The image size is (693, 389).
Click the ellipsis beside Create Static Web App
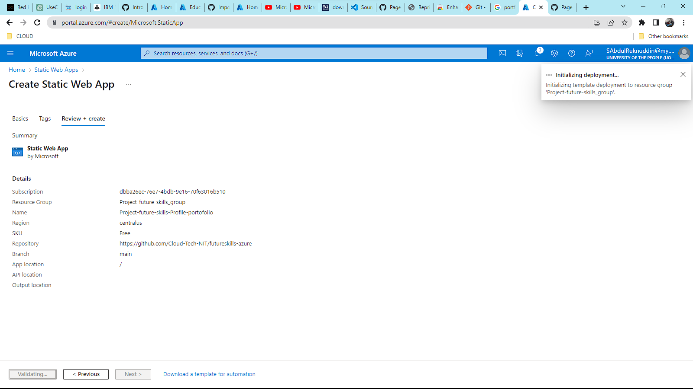pos(128,84)
